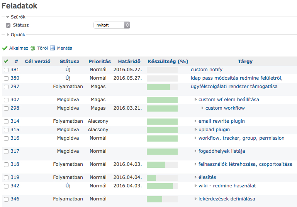Uncheck the Státusz filter checkbox

point(8,25)
